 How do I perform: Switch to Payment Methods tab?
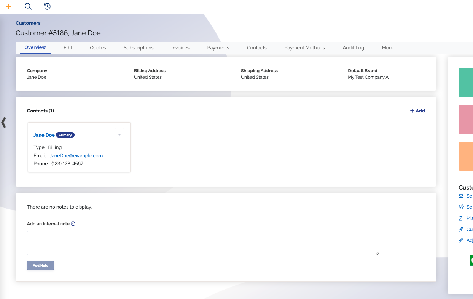305,48
